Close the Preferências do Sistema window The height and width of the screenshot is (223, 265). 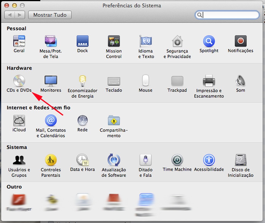(x=6, y=6)
